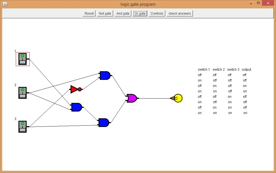Add an Or gate from the toolbar
This screenshot has width=276, height=173.
pos(140,13)
